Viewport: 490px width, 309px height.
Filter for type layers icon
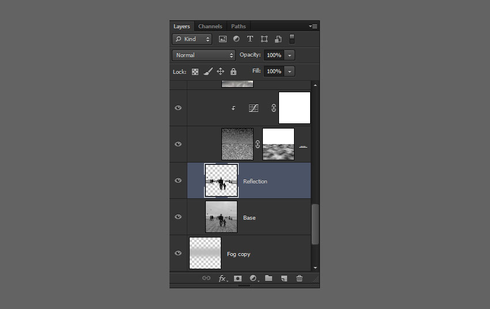[x=250, y=39]
